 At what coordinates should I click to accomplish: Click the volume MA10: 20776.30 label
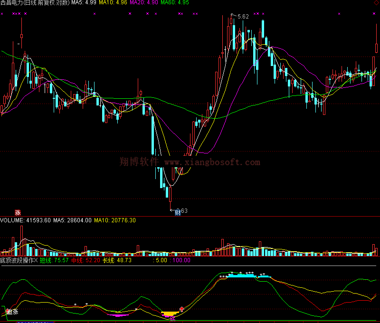pyautogui.click(x=115, y=220)
